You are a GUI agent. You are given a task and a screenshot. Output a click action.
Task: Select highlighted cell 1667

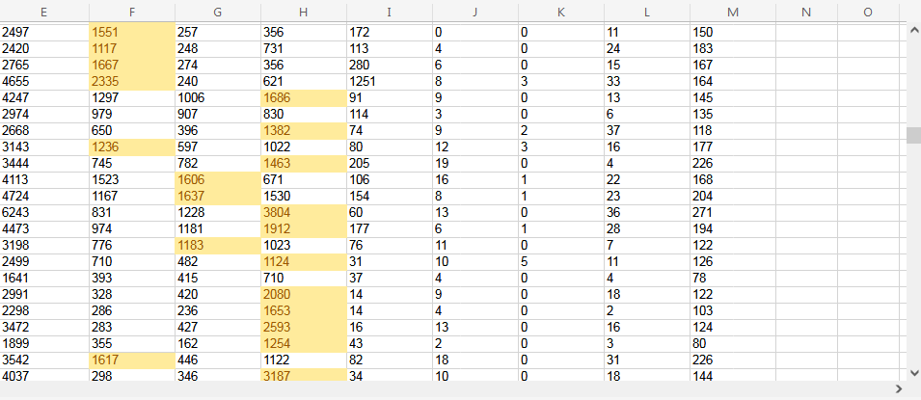click(x=132, y=66)
